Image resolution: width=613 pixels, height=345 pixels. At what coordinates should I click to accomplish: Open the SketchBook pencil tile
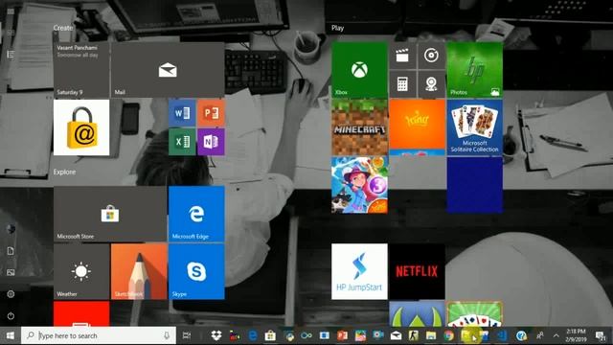click(x=139, y=271)
